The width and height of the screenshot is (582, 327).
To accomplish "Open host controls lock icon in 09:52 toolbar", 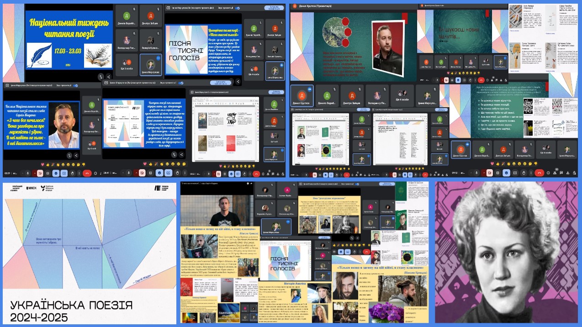I will pyautogui.click(x=574, y=173).
